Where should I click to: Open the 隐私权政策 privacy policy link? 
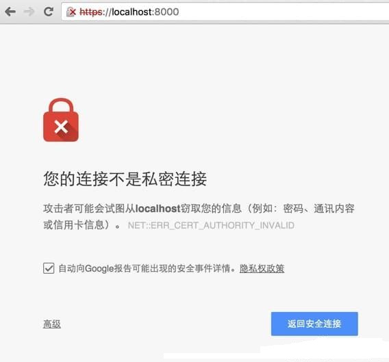pyautogui.click(x=262, y=268)
